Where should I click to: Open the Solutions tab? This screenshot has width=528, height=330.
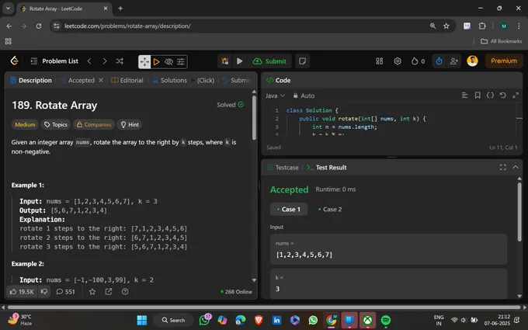click(x=170, y=80)
